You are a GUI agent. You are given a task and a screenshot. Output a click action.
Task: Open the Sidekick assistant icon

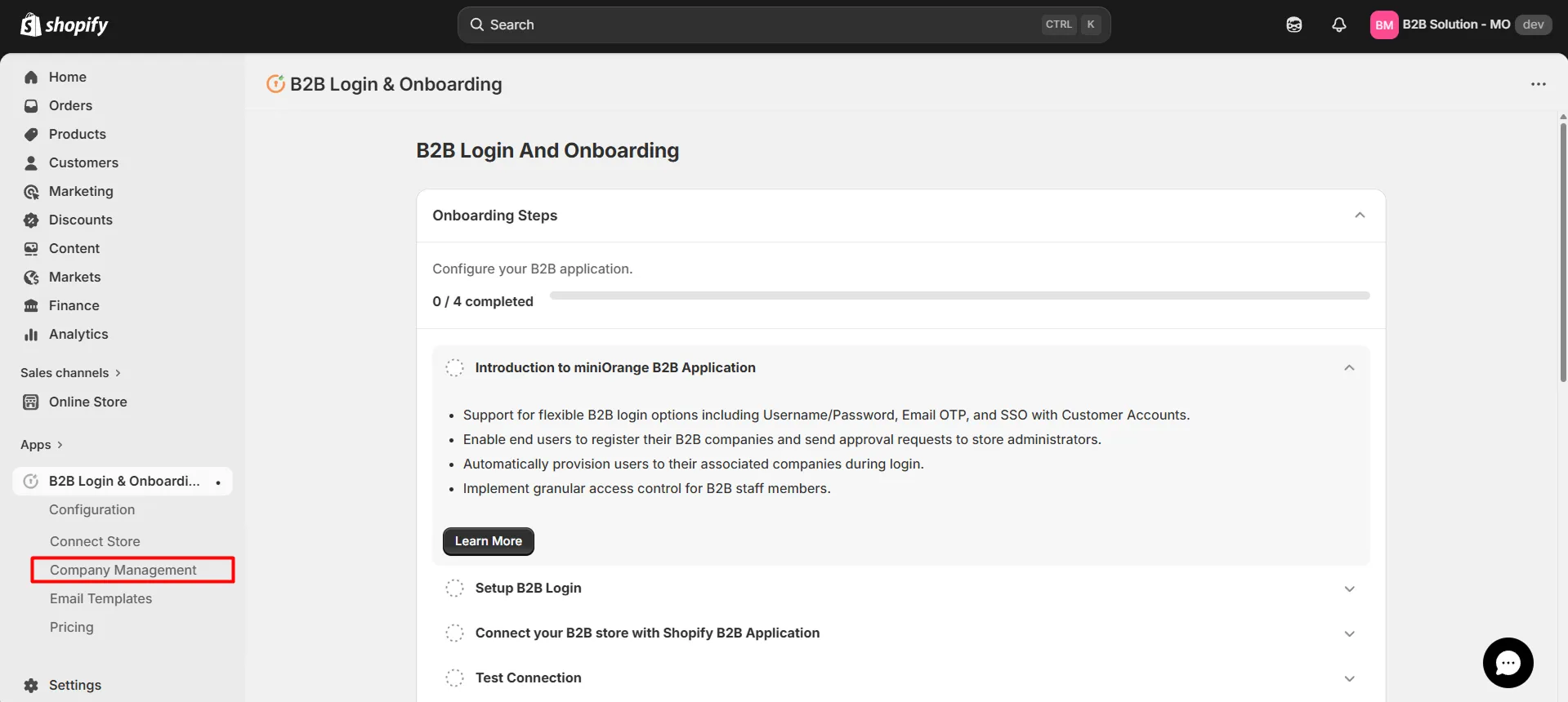[1294, 24]
